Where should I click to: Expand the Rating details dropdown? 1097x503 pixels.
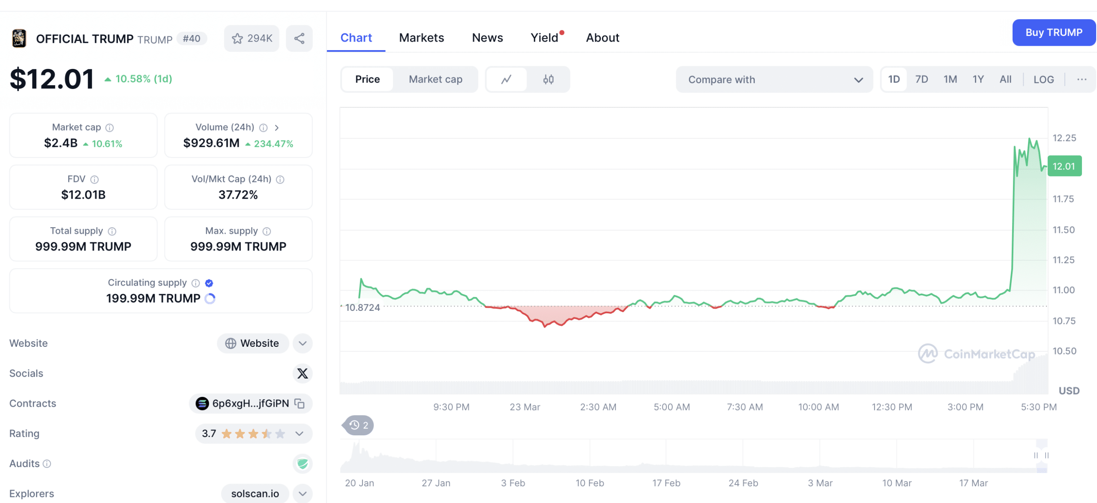(300, 434)
